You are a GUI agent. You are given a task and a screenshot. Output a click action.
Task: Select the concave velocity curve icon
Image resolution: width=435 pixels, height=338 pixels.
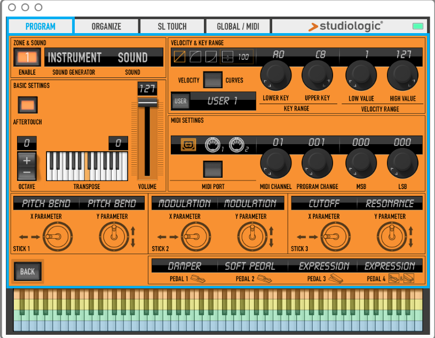coord(211,56)
